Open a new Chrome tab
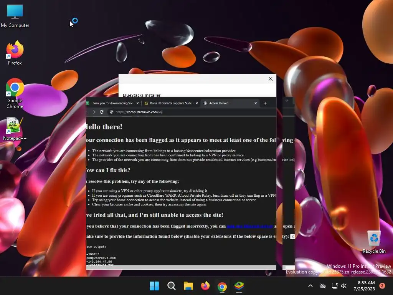 (x=265, y=103)
